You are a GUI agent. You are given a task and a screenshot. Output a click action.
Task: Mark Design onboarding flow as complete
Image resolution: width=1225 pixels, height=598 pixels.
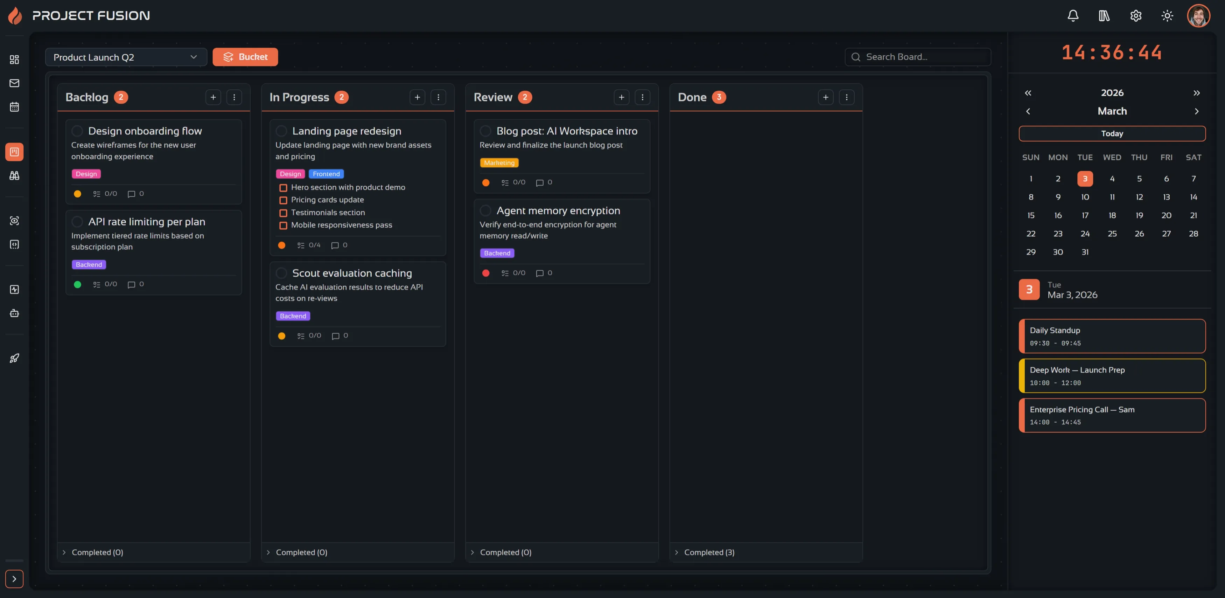tap(77, 131)
